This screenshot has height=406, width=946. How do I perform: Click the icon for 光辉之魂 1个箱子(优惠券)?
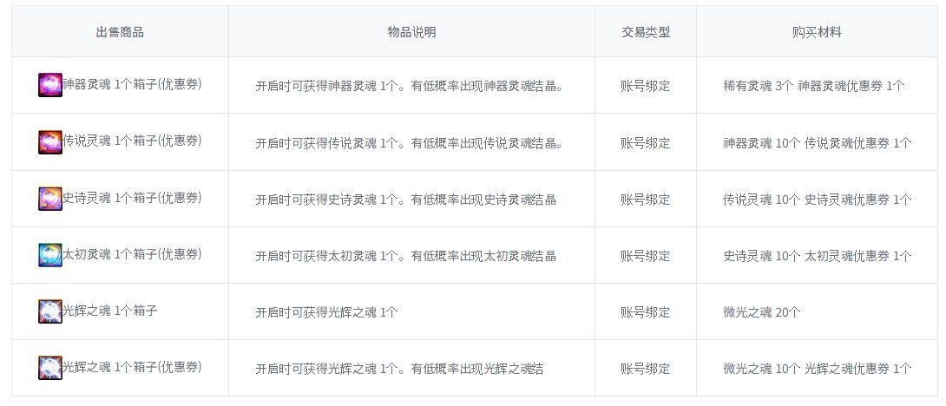(x=50, y=368)
